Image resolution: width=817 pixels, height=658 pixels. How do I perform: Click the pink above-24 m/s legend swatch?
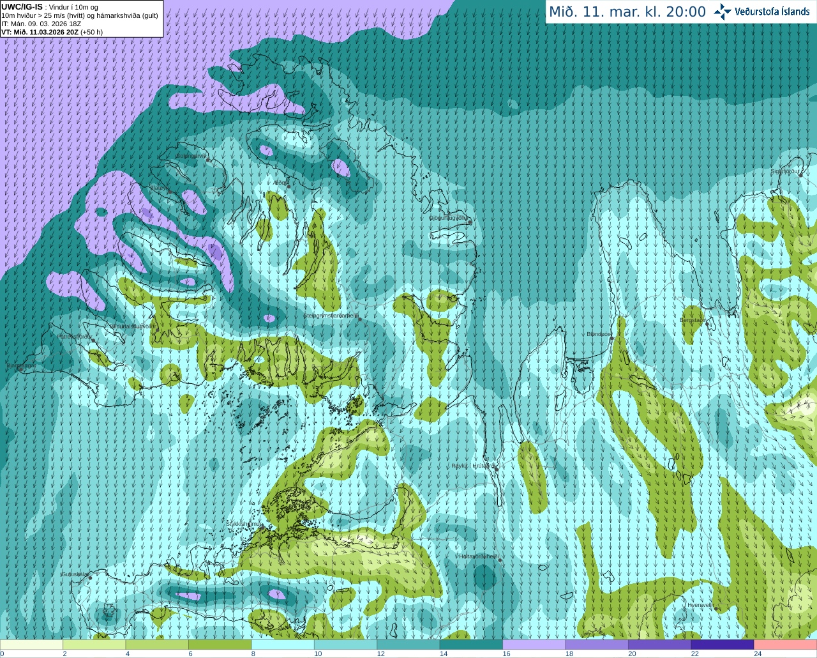pos(786,645)
